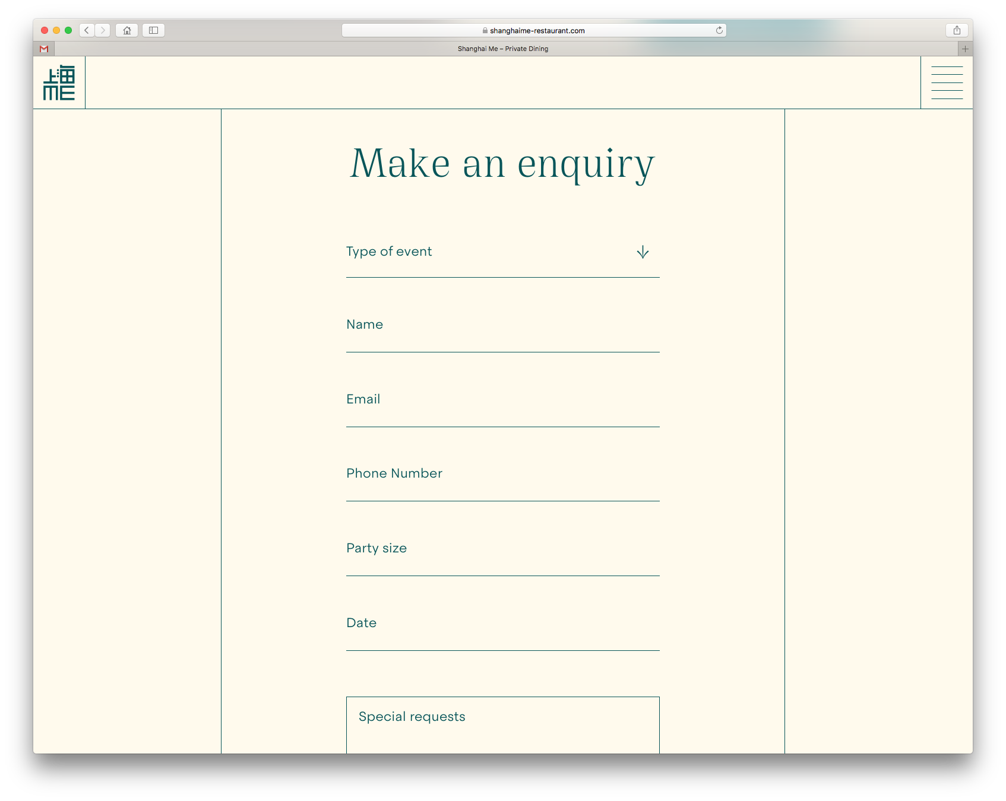Click the browser forward arrow
Viewport: 1006px width, 801px height.
[103, 30]
